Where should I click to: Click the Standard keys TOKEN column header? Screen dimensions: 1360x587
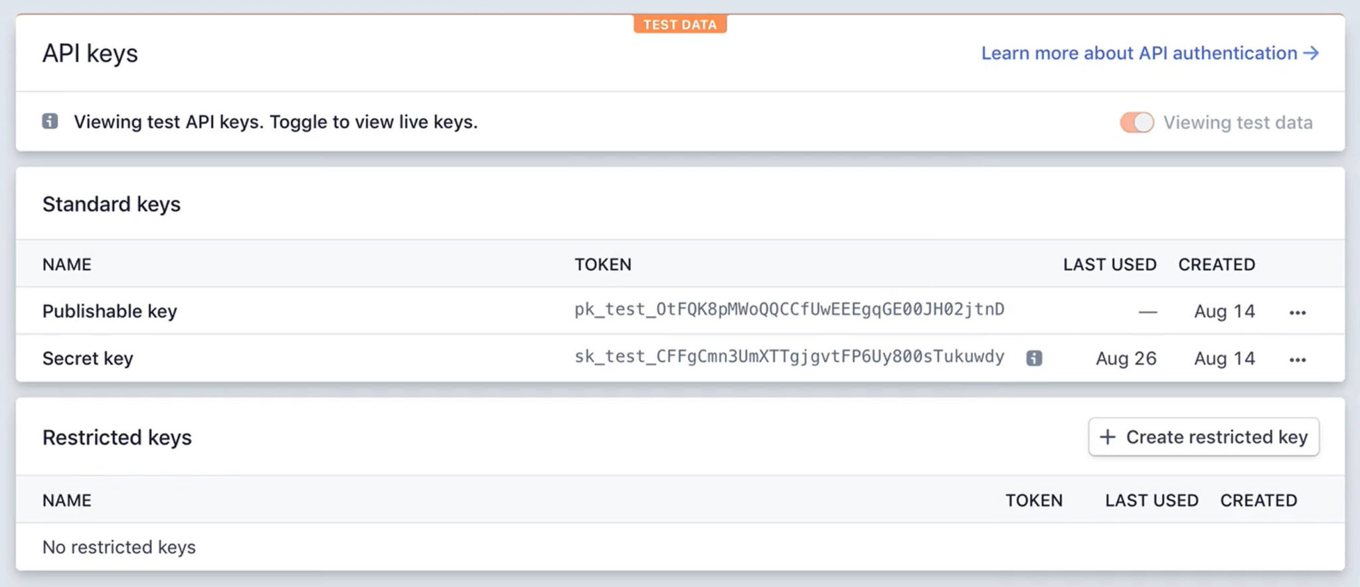pyautogui.click(x=603, y=264)
